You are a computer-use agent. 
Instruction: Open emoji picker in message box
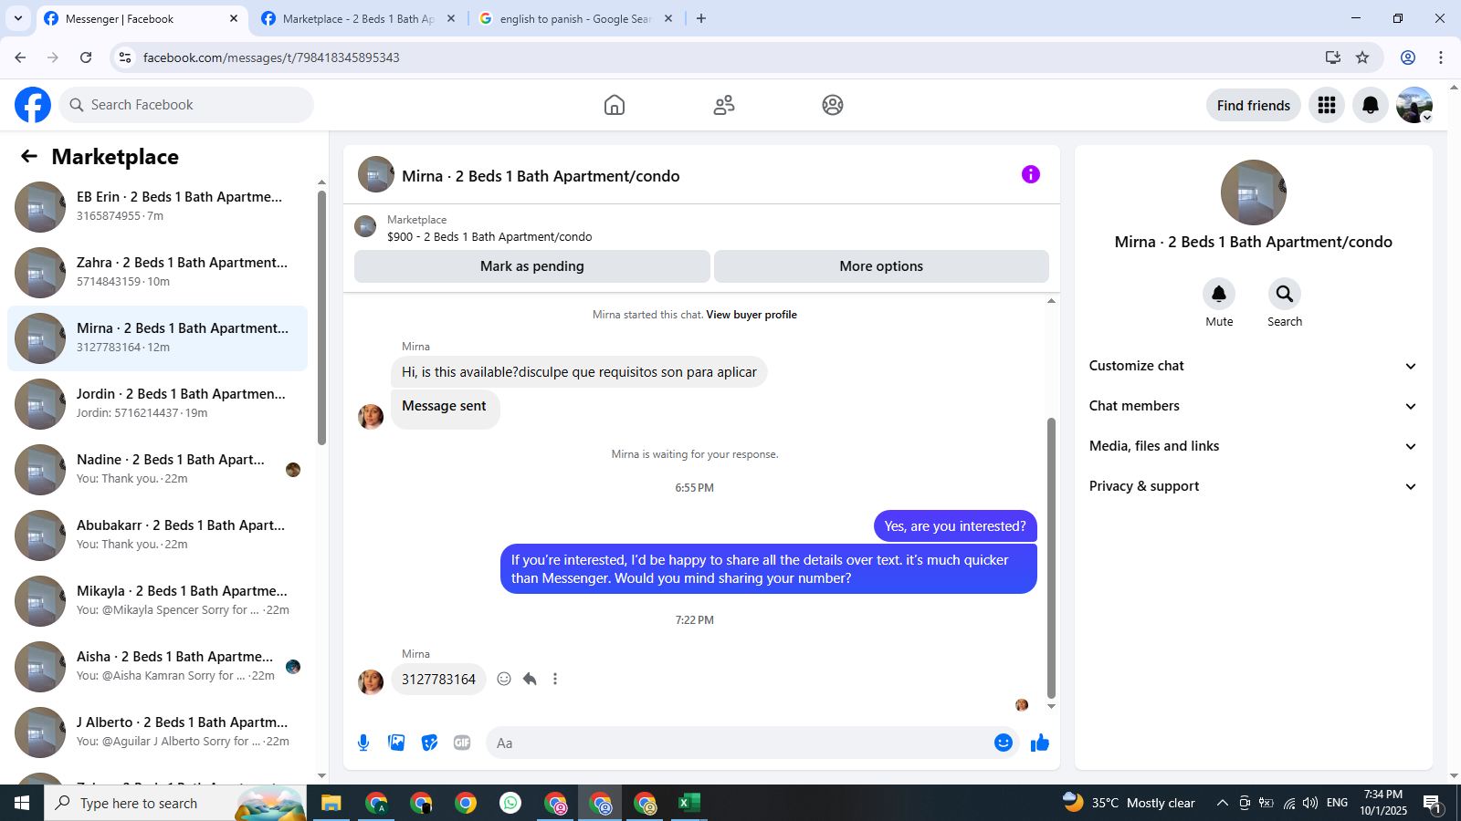(1004, 743)
